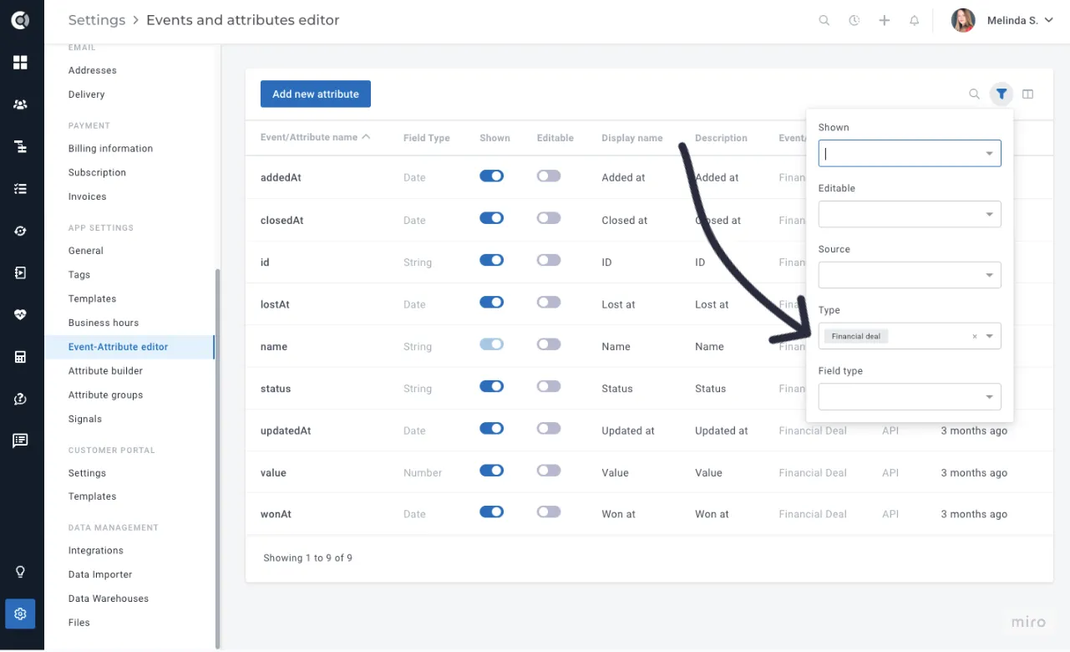Click the Number field type of value row
The height and width of the screenshot is (652, 1070).
[x=423, y=473]
